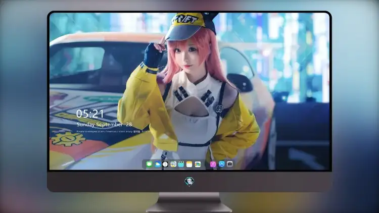Open the Notes app in the dock
The image size is (379, 213).
tap(189, 164)
